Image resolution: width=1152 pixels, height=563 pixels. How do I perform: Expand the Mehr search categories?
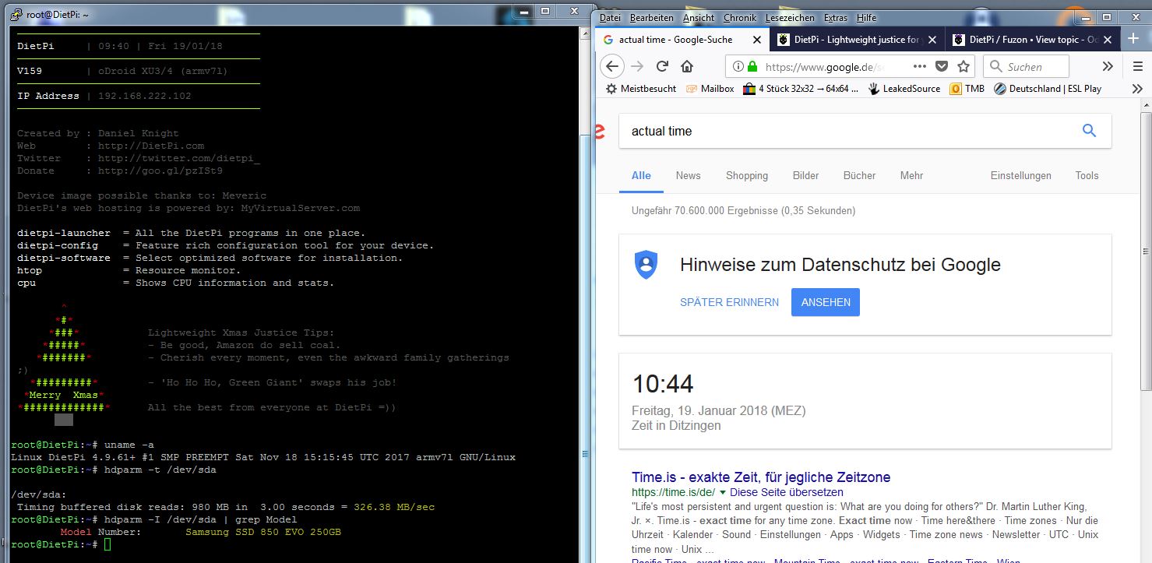tap(912, 175)
